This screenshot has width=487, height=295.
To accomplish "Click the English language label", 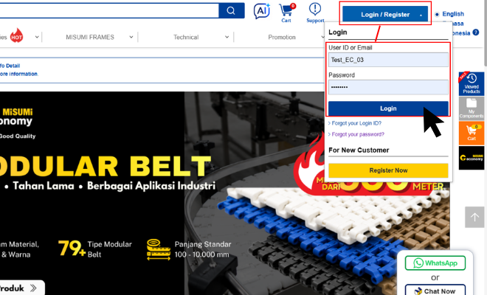I will coord(453,14).
